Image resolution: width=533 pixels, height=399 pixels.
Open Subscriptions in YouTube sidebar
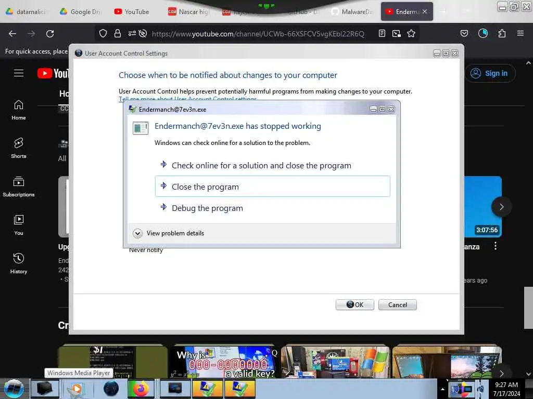point(19,187)
